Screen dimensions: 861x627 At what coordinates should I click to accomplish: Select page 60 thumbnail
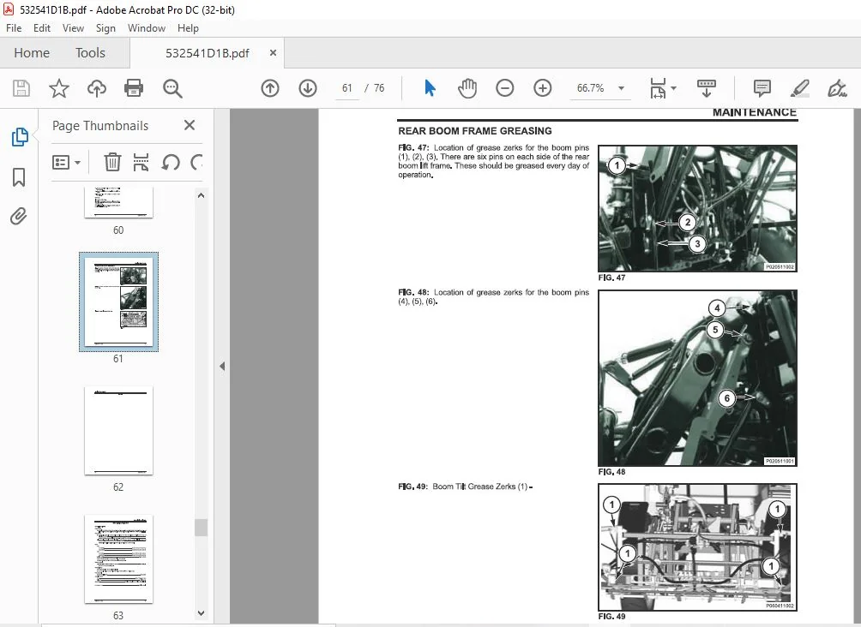pyautogui.click(x=118, y=202)
